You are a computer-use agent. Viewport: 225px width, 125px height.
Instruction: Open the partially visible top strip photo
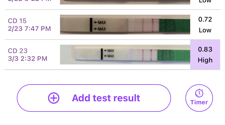click(x=125, y=2)
